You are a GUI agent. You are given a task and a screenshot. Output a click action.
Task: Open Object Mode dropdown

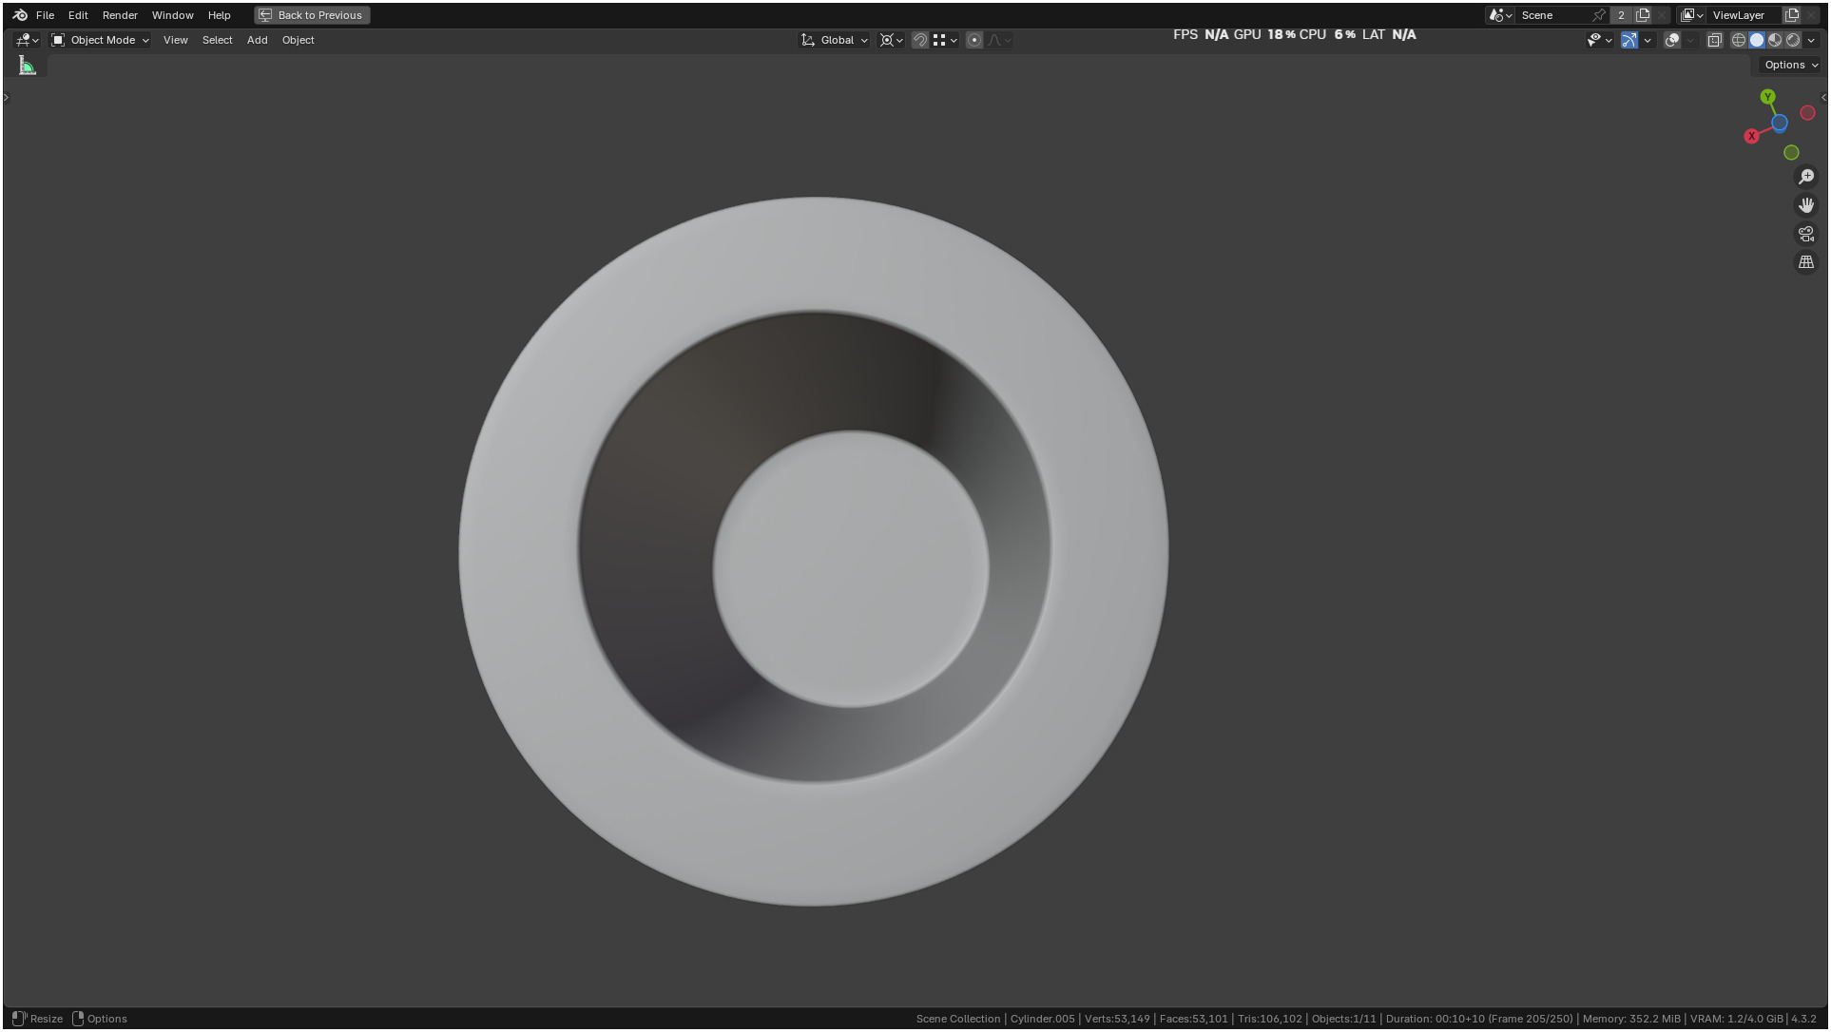100,40
